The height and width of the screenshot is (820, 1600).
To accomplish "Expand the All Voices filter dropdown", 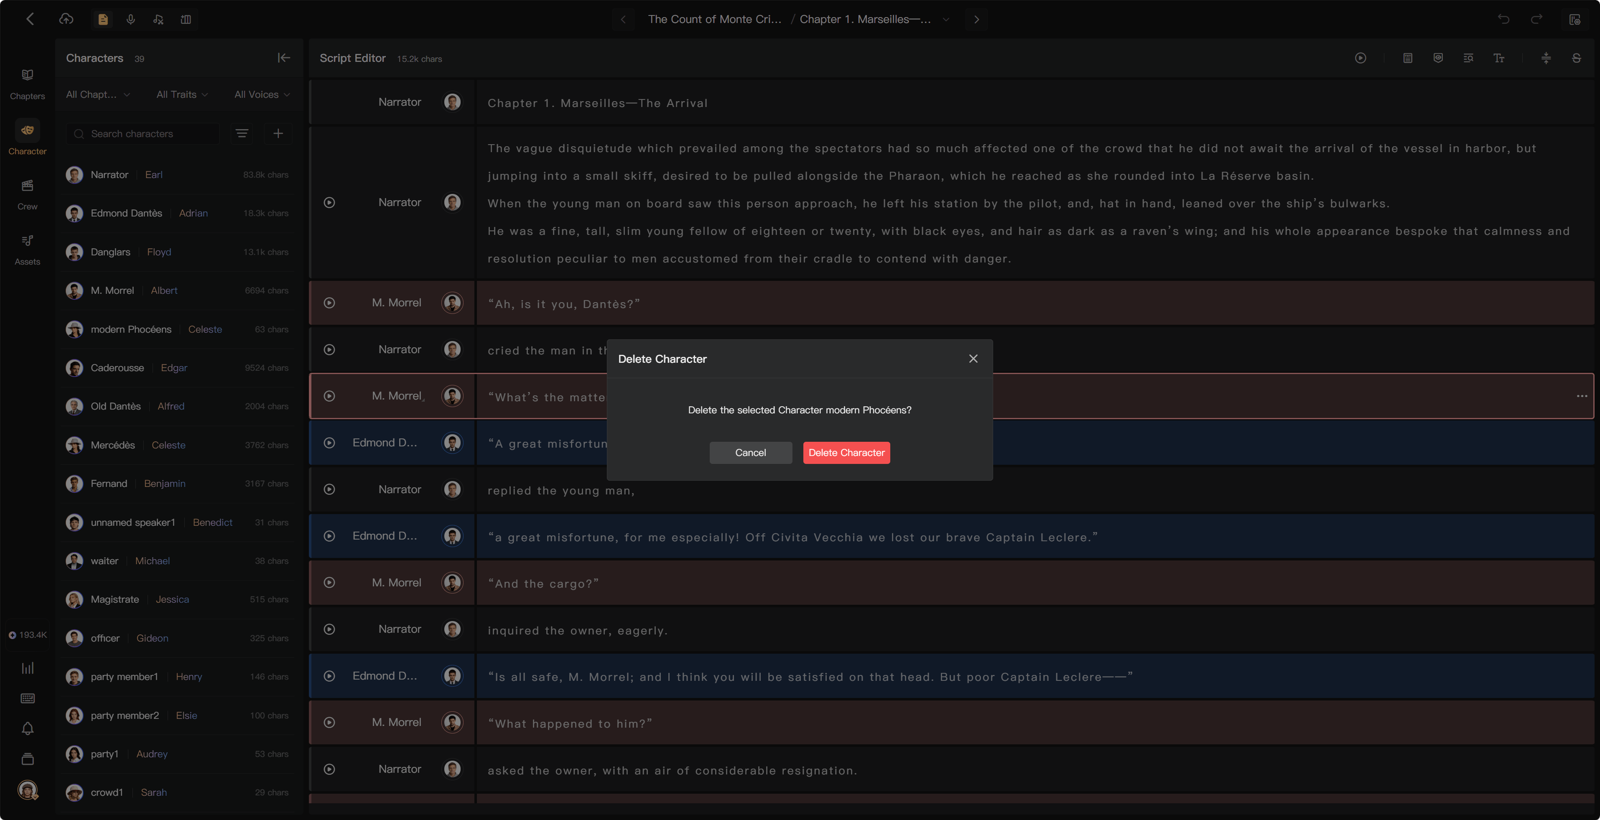I will pos(262,94).
